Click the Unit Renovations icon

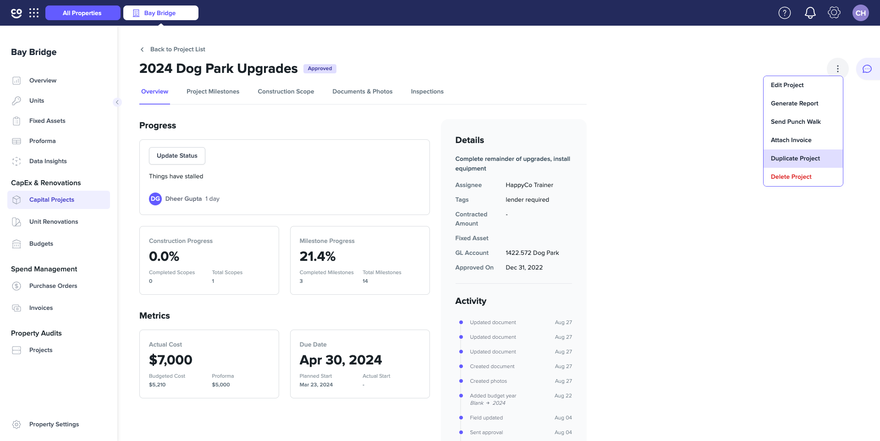click(16, 222)
